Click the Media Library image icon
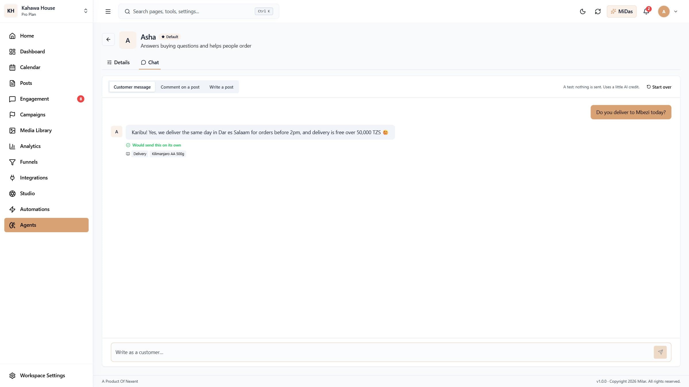This screenshot has height=387, width=689. (12, 130)
